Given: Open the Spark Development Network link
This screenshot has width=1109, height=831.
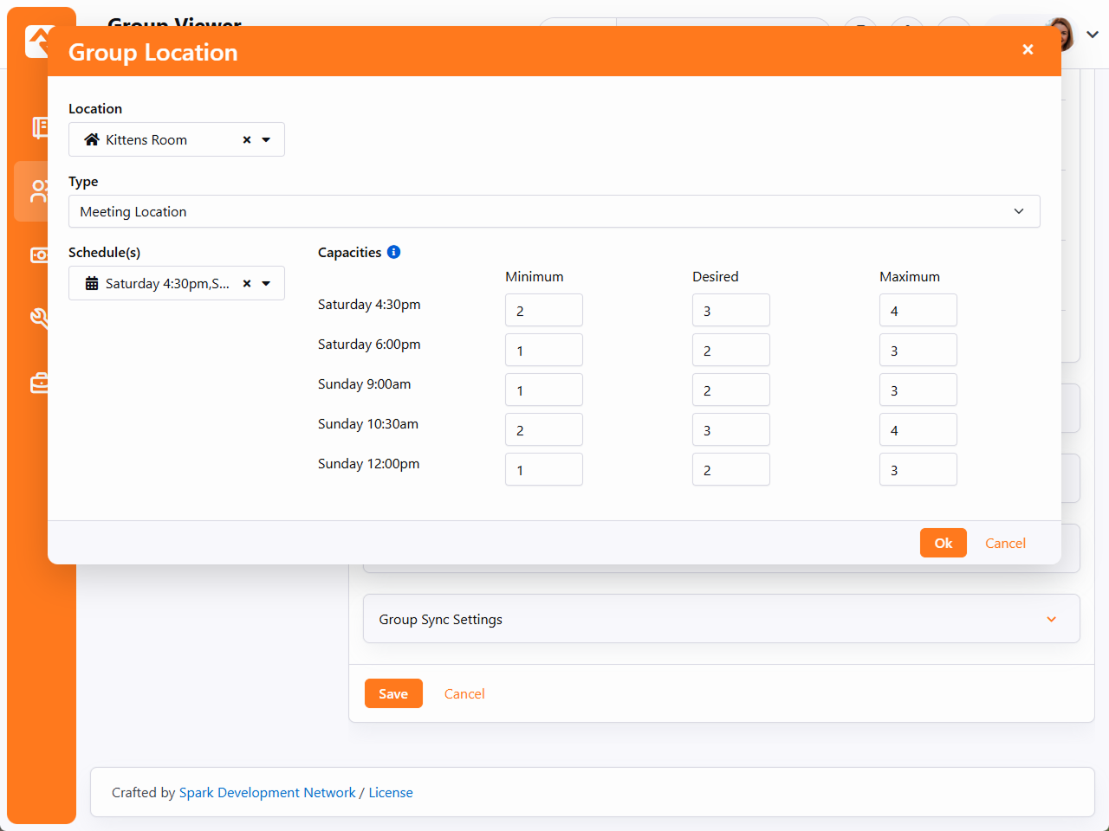Looking at the screenshot, I should [x=267, y=792].
